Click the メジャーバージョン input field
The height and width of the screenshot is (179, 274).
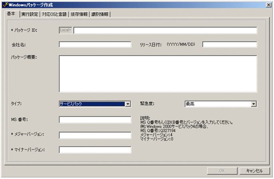click(x=95, y=135)
